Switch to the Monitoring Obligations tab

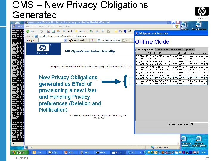[169, 50]
